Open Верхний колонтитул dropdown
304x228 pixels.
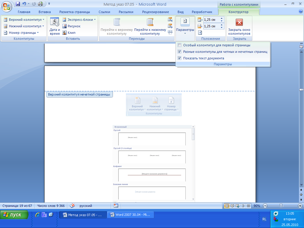(24, 20)
